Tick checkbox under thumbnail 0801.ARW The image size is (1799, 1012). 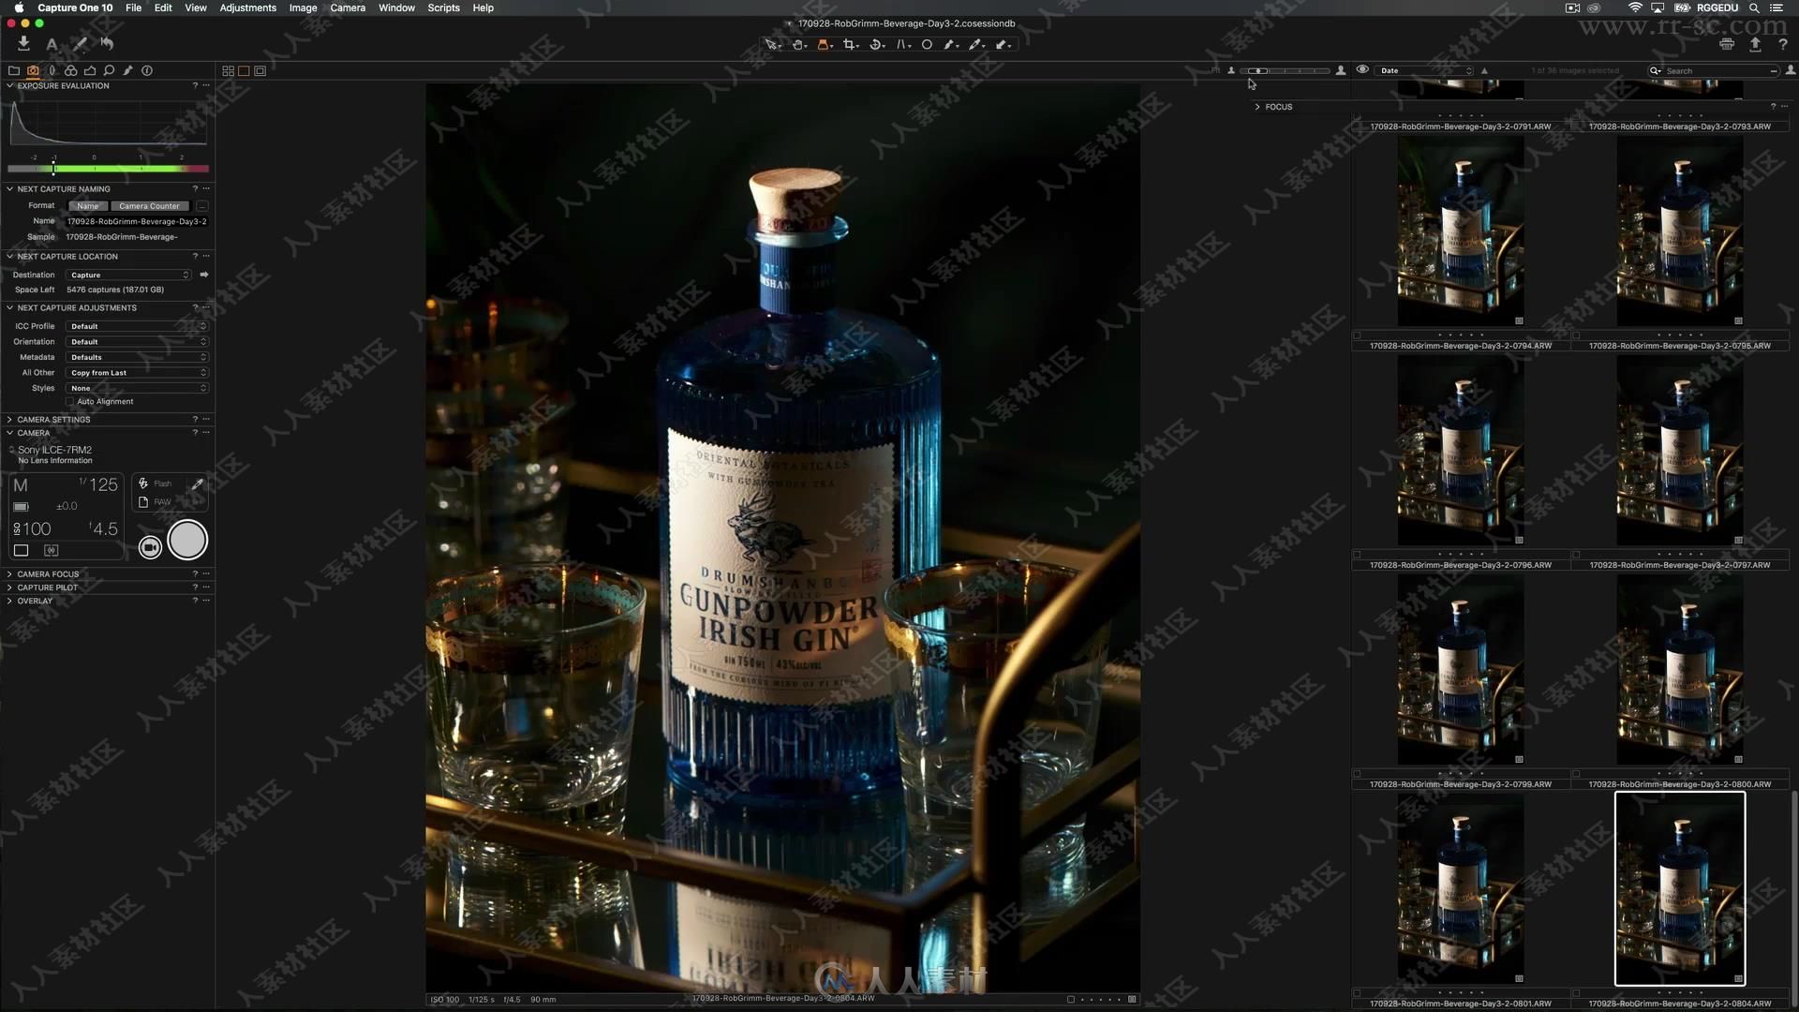pyautogui.click(x=1357, y=992)
